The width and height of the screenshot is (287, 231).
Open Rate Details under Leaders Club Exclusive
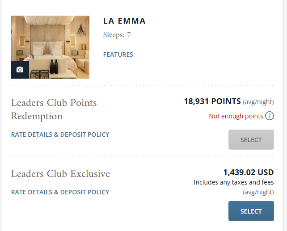(x=60, y=192)
